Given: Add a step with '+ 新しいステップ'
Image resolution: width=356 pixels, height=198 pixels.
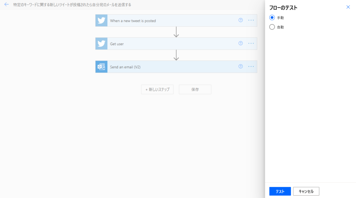Looking at the screenshot, I should click(157, 89).
